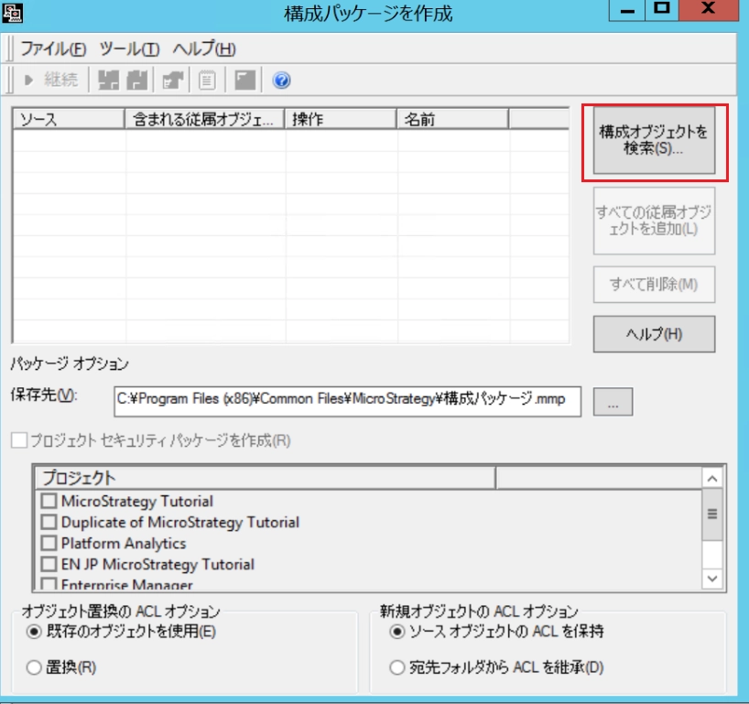Open the ヘルプ(H) menu in the menu bar
The width and height of the screenshot is (749, 704).
click(x=204, y=49)
